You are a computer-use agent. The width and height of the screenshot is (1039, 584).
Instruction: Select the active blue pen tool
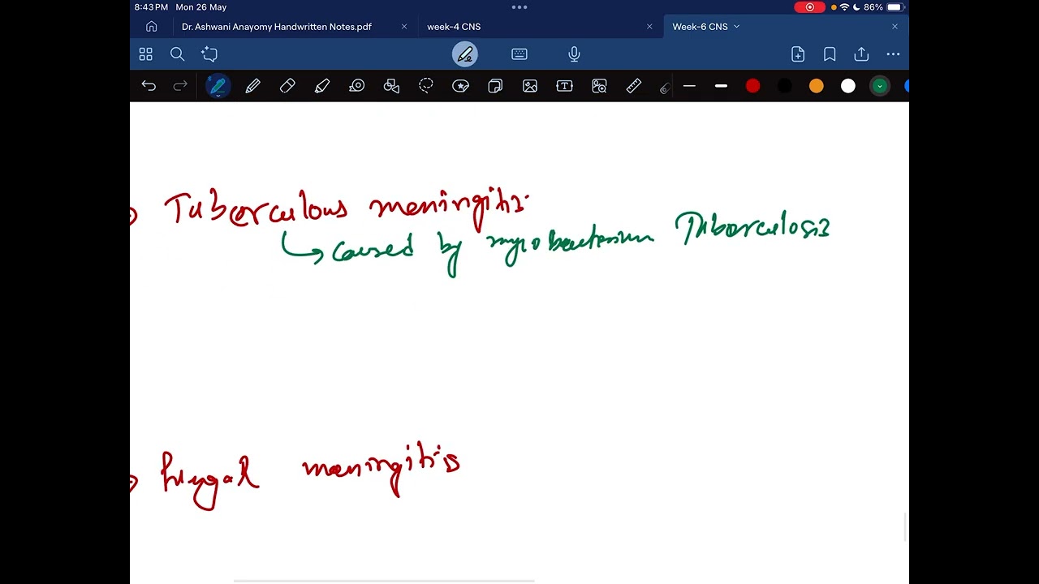(x=218, y=86)
